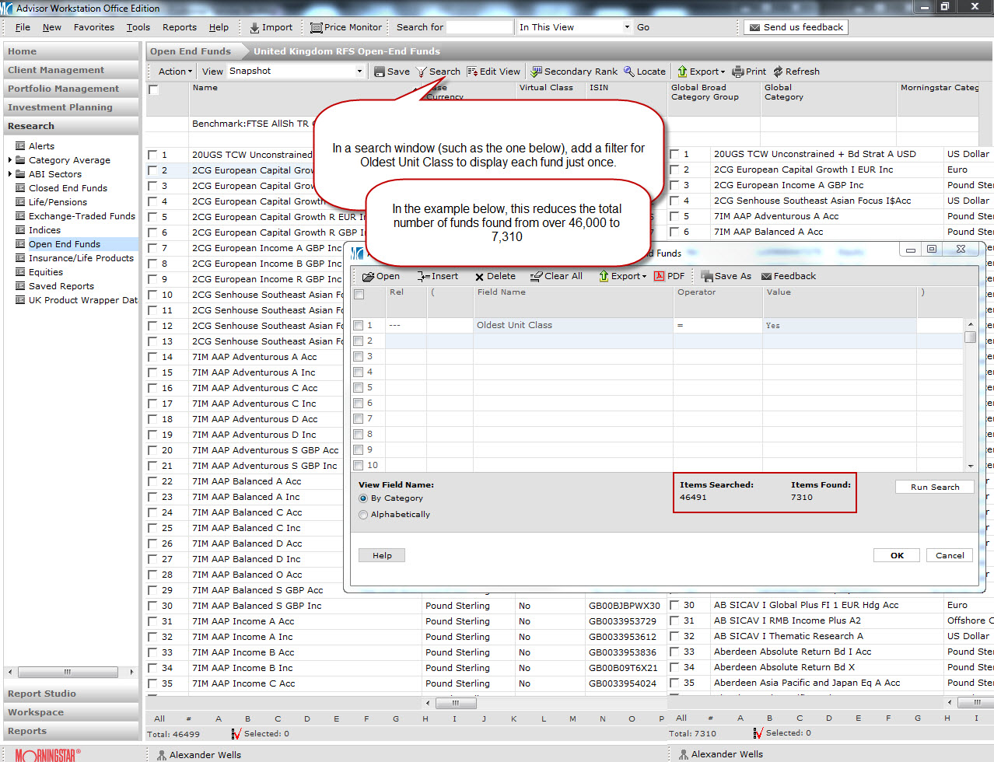Open the Tools menu
This screenshot has height=762, width=994.
coord(138,27)
